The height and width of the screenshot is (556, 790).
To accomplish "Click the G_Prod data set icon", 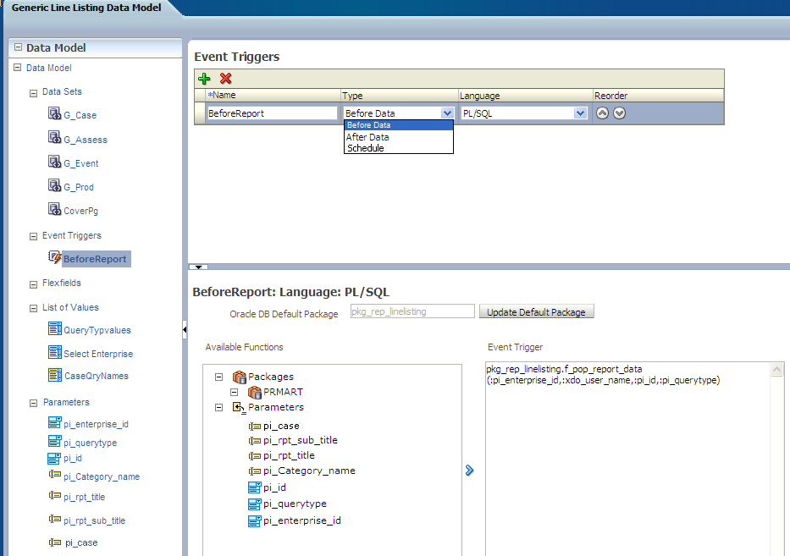I will (x=54, y=184).
